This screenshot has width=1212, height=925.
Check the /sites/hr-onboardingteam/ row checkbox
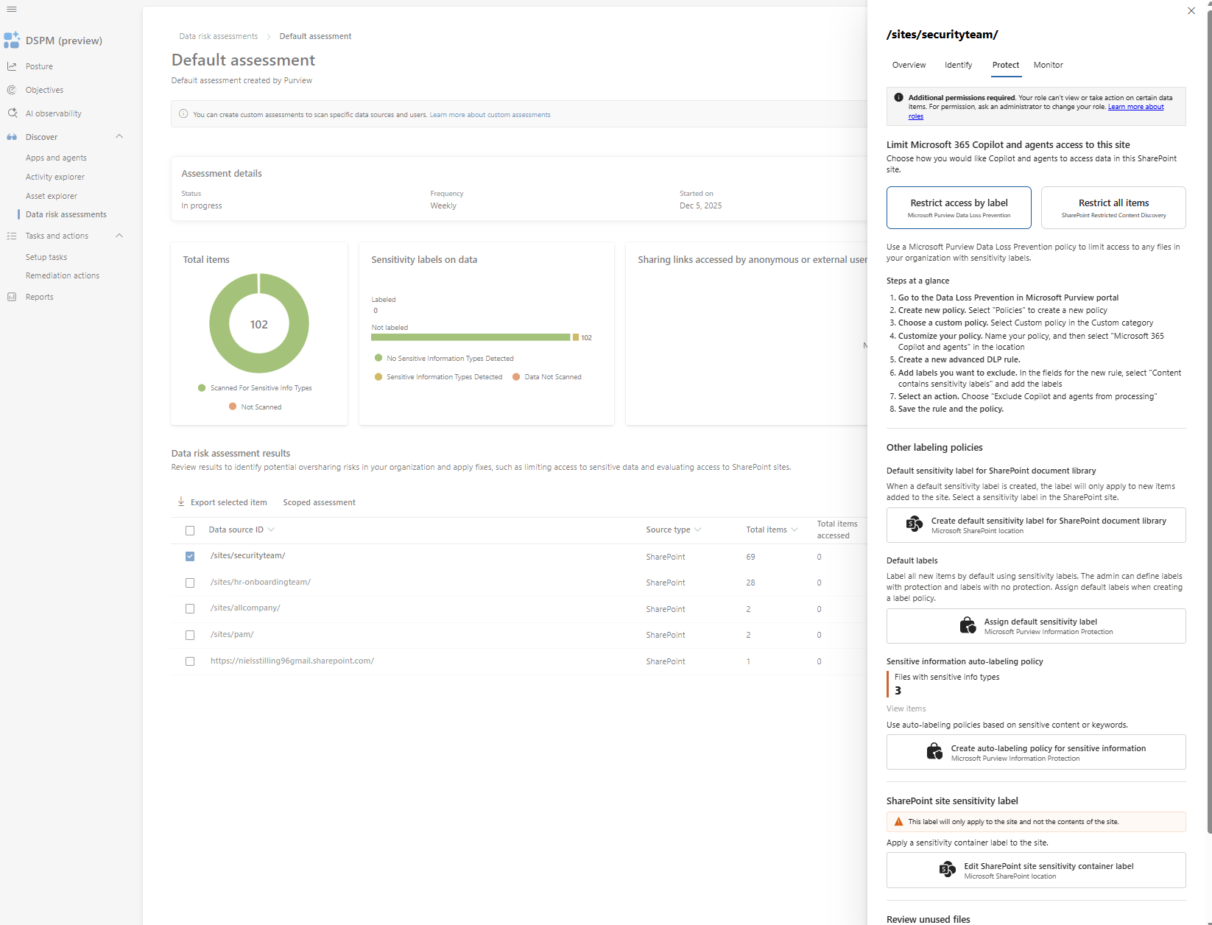click(x=190, y=583)
